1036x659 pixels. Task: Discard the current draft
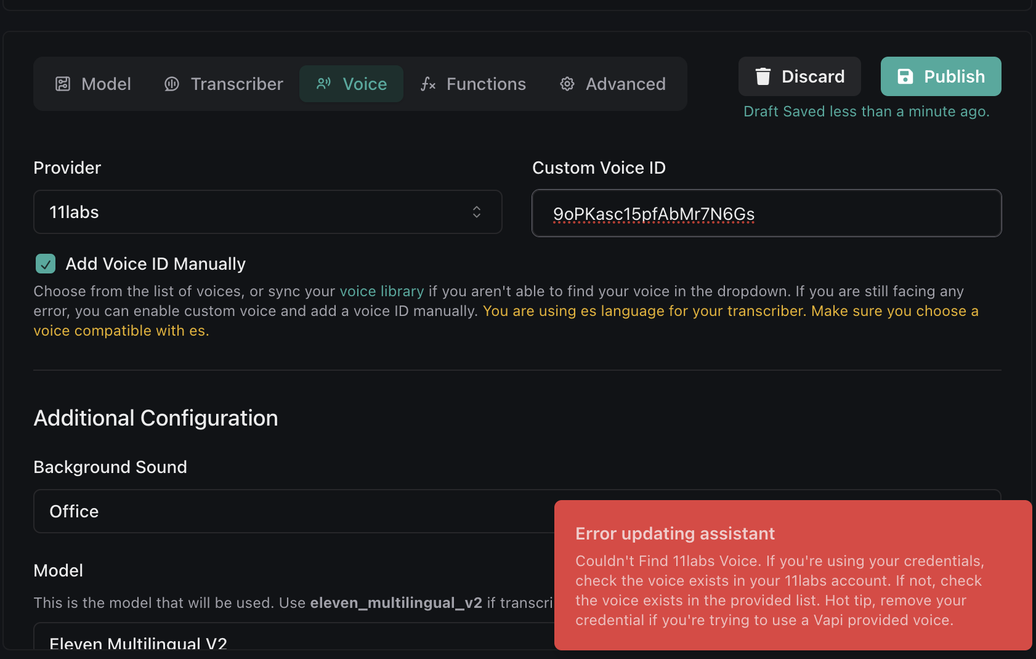coord(799,76)
